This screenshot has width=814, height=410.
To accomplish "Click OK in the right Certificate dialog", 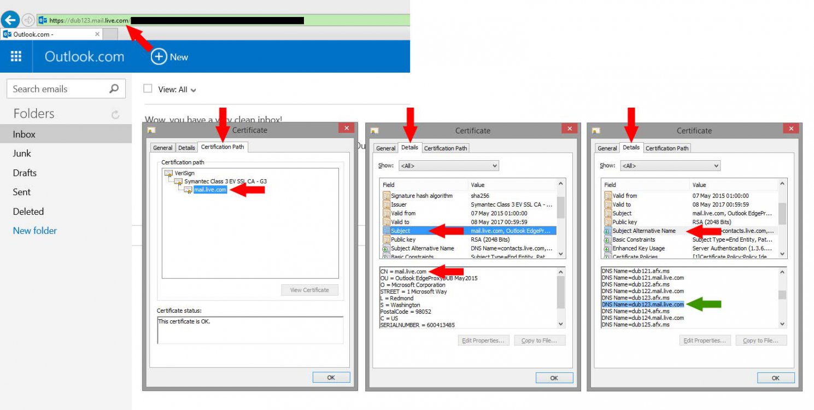I will (x=775, y=378).
